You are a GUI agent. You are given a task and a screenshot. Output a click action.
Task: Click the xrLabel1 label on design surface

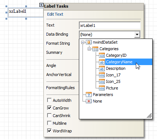point(26,12)
